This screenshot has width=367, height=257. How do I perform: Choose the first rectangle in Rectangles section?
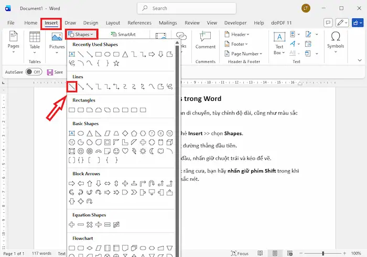coord(72,110)
